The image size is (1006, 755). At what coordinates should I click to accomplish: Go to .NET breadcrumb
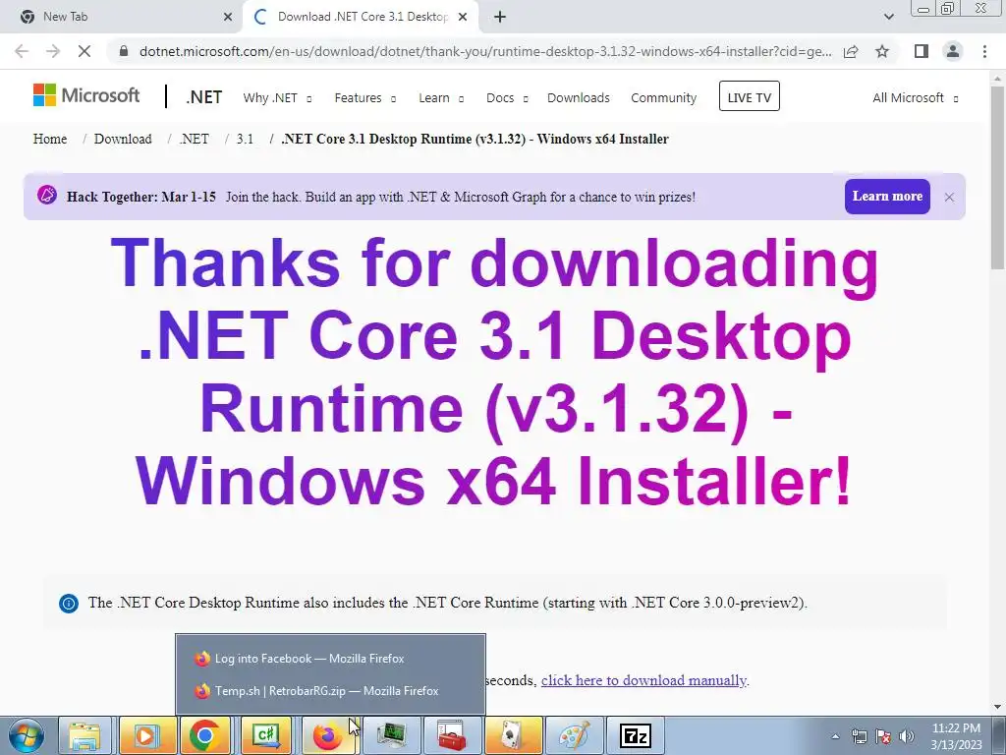(x=194, y=139)
